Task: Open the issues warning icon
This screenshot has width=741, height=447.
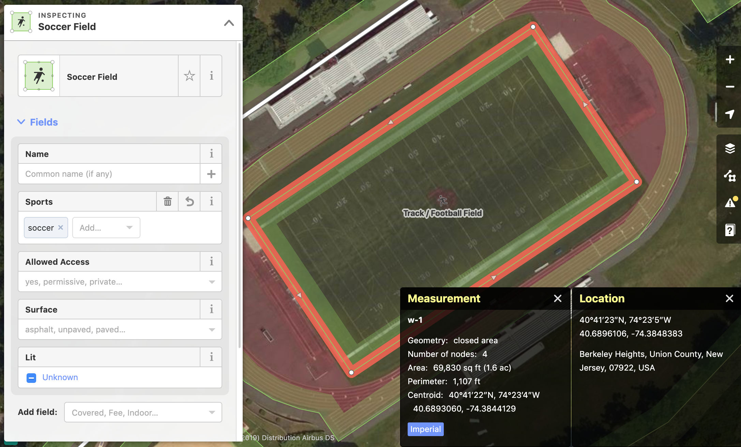Action: click(730, 203)
